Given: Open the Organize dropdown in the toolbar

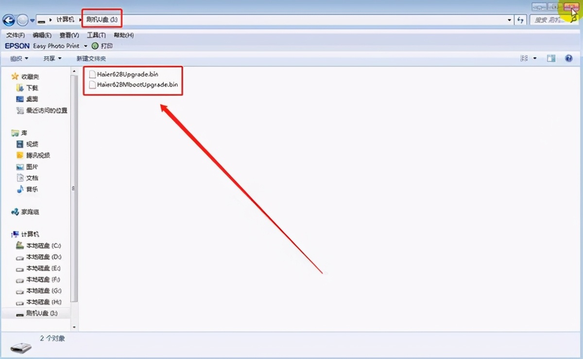Looking at the screenshot, I should (x=19, y=58).
